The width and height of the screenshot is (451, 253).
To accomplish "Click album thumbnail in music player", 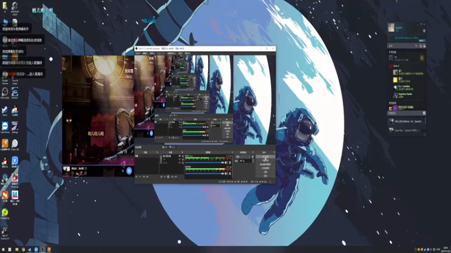I will tap(66, 170).
